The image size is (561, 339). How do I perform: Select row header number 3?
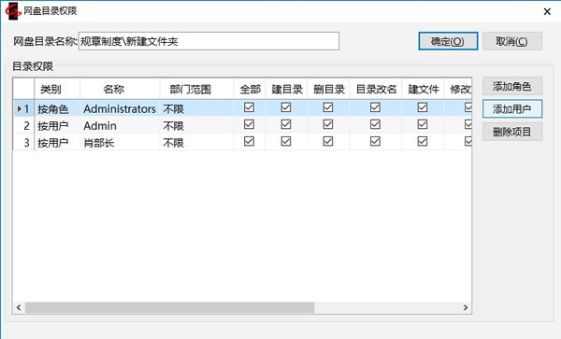[x=23, y=143]
